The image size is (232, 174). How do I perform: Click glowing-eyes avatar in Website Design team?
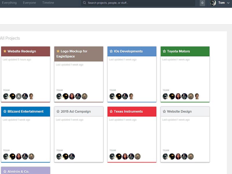tap(172, 156)
